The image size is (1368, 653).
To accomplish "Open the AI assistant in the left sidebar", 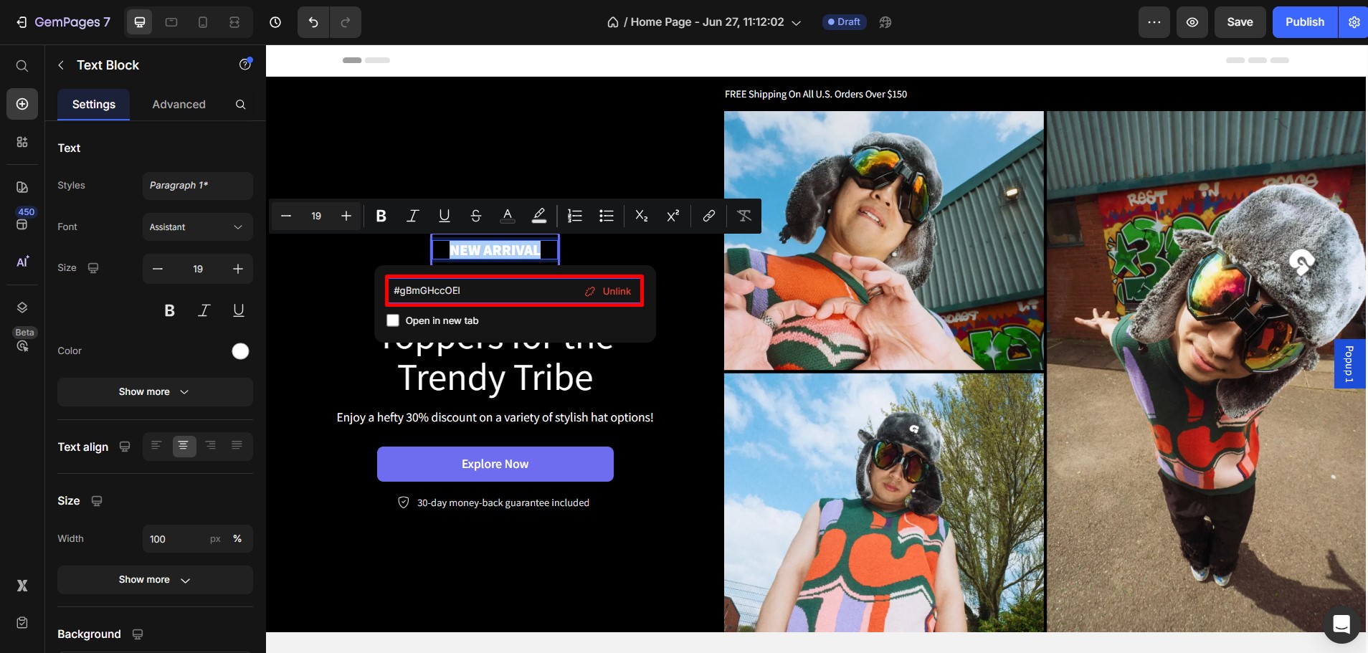I will click(x=22, y=262).
